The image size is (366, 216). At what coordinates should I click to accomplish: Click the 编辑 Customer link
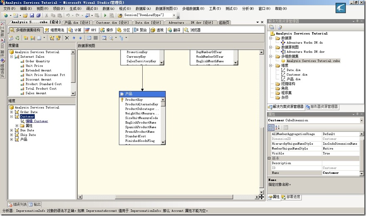pyautogui.click(x=37, y=121)
